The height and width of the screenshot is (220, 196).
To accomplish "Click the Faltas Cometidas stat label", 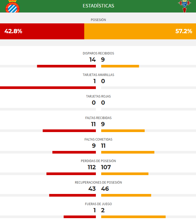I will pos(98,139).
